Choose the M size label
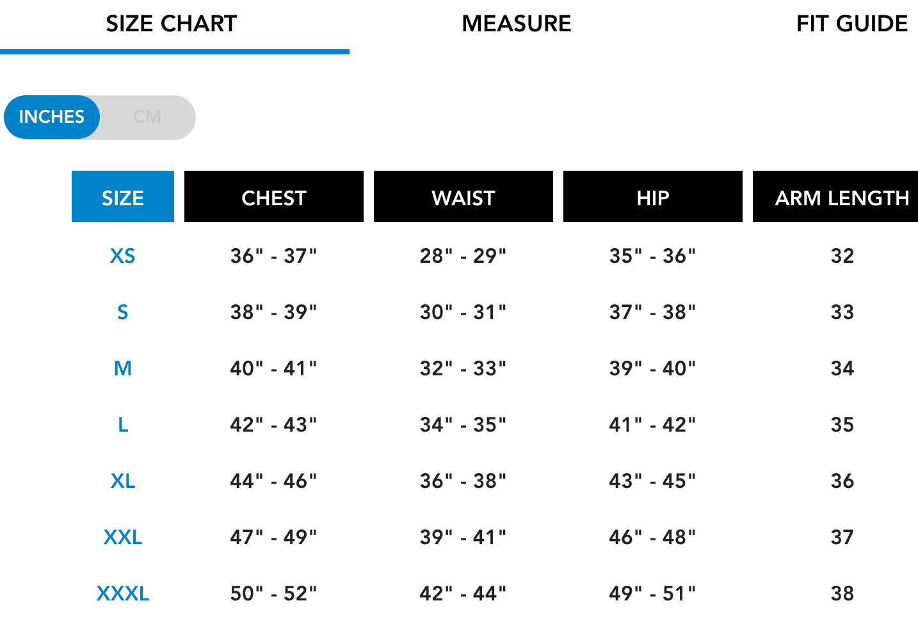Image resolution: width=918 pixels, height=642 pixels. pyautogui.click(x=123, y=368)
